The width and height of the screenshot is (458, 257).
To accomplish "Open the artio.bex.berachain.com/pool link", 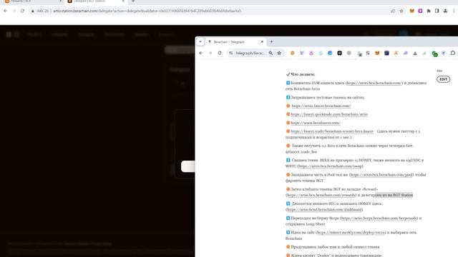I will 381,175.
